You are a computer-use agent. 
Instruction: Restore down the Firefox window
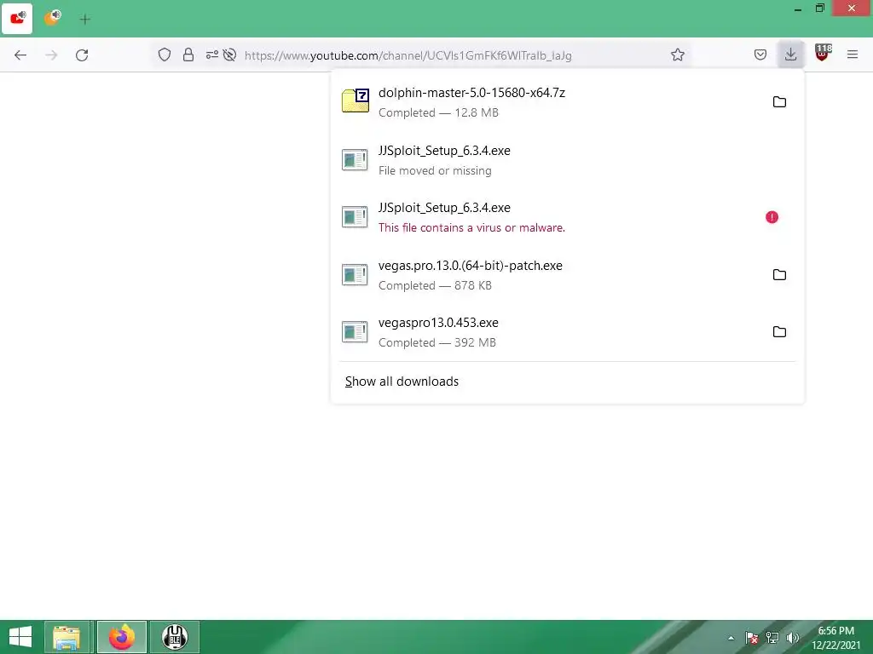(x=819, y=9)
